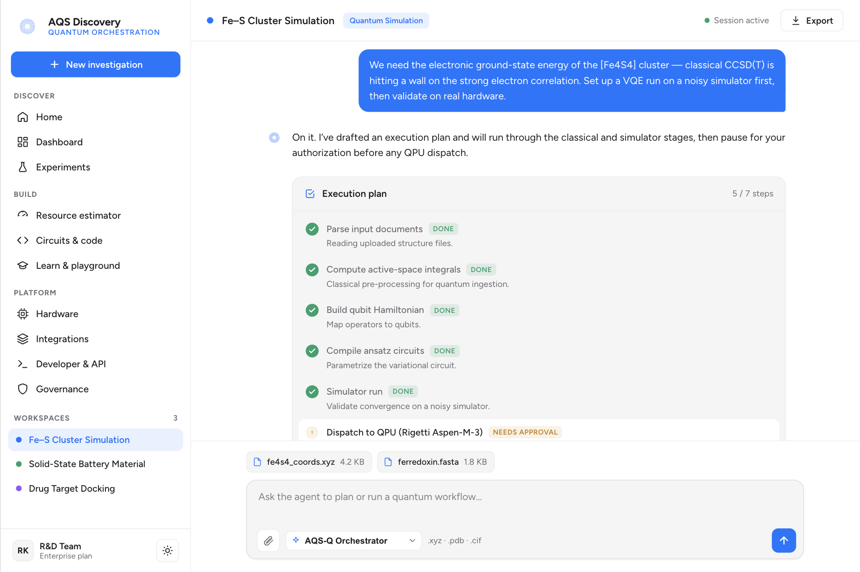860x572 pixels.
Task: Click the agent avatar icon in reply
Action: click(274, 137)
